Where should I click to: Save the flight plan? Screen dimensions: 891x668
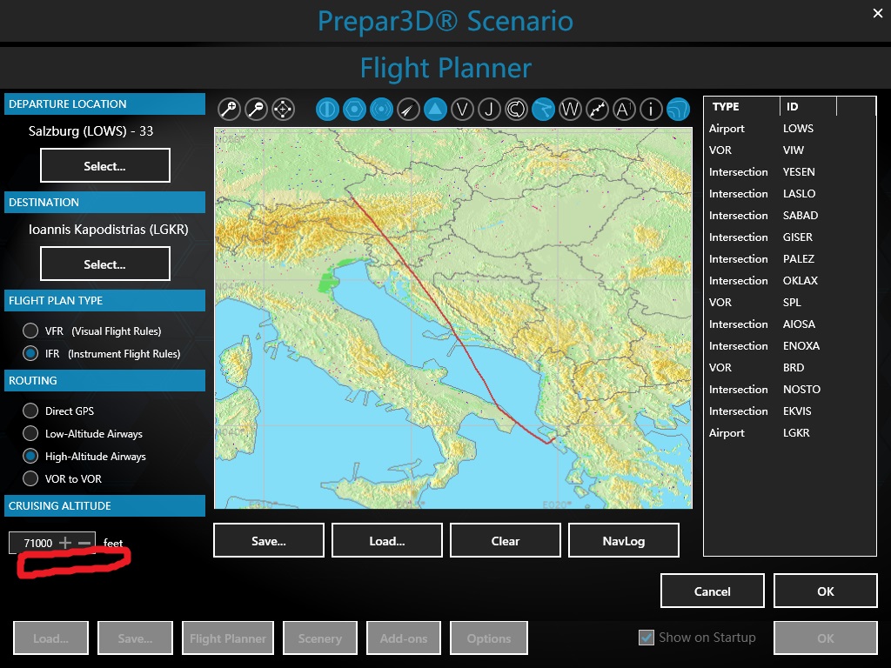269,540
